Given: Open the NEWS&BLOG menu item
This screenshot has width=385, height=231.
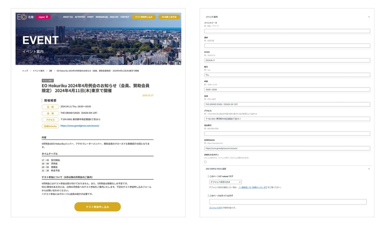Looking at the screenshot, I should pos(102,17).
